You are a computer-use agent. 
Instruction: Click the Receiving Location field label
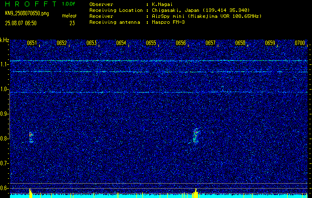click(116, 10)
